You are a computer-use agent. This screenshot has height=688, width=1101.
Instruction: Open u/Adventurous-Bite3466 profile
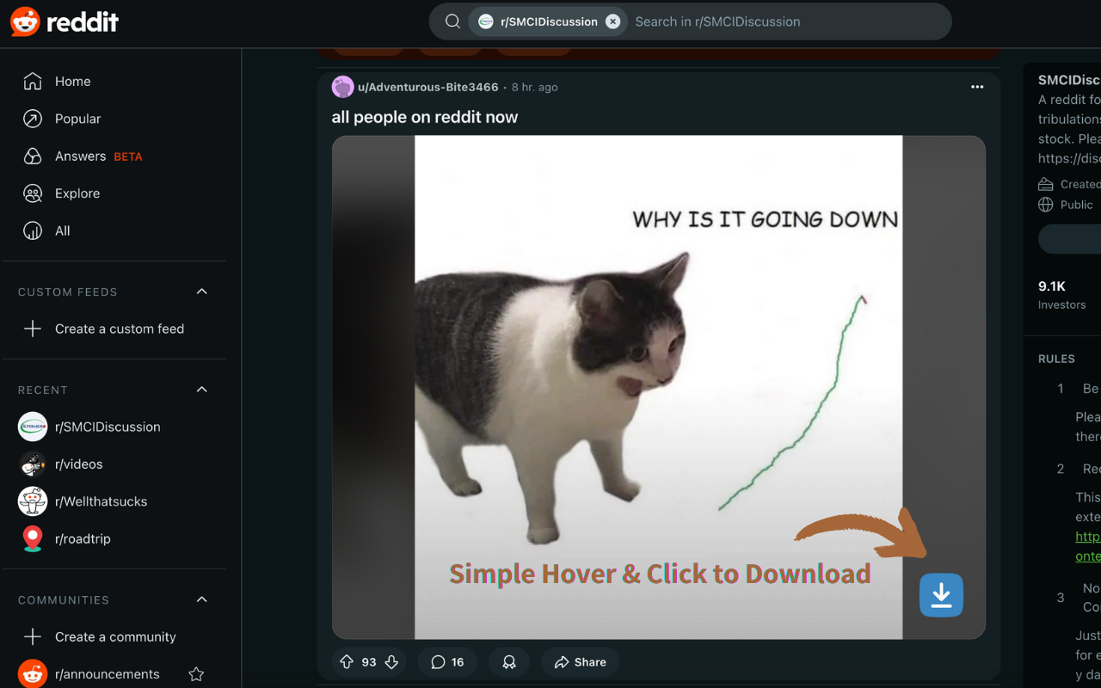pos(428,87)
